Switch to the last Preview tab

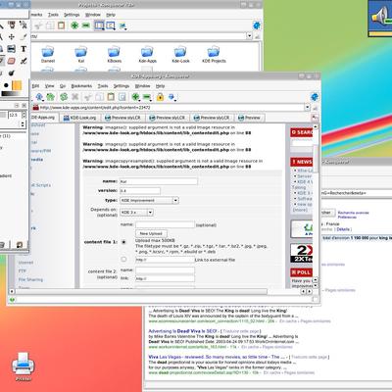point(250,118)
